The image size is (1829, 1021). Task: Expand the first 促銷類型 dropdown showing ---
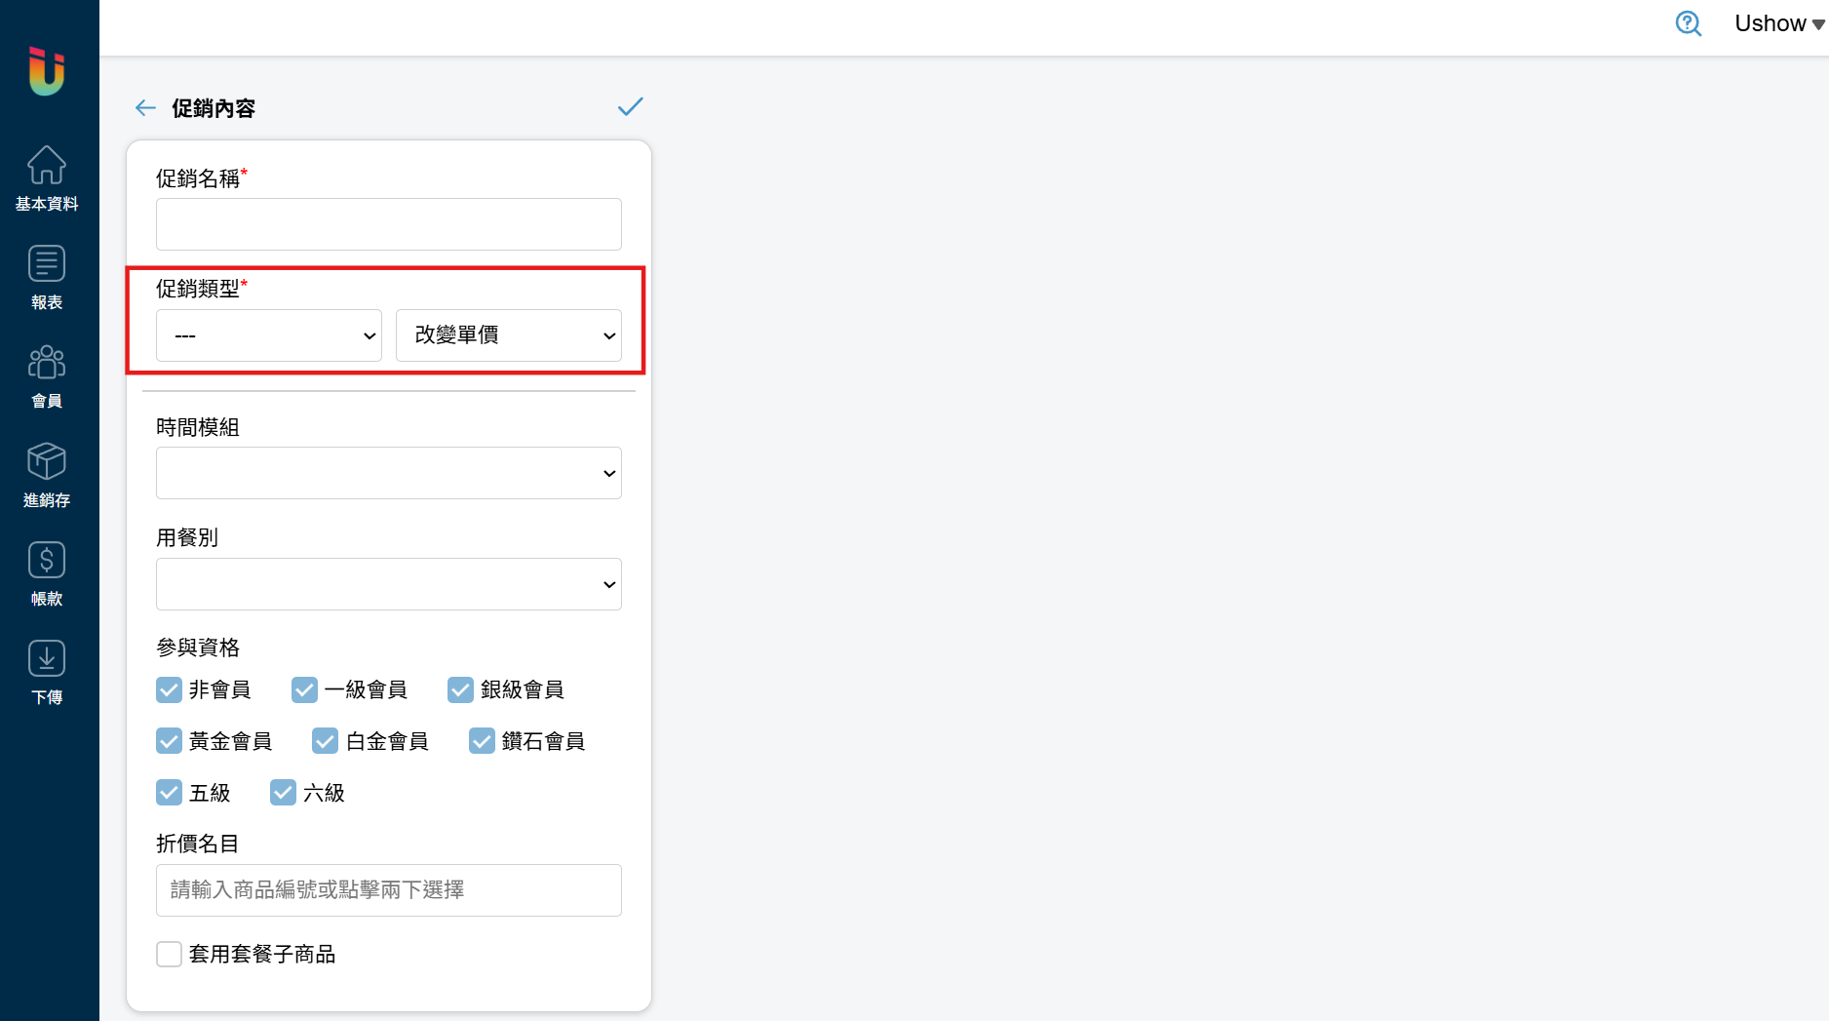(269, 335)
